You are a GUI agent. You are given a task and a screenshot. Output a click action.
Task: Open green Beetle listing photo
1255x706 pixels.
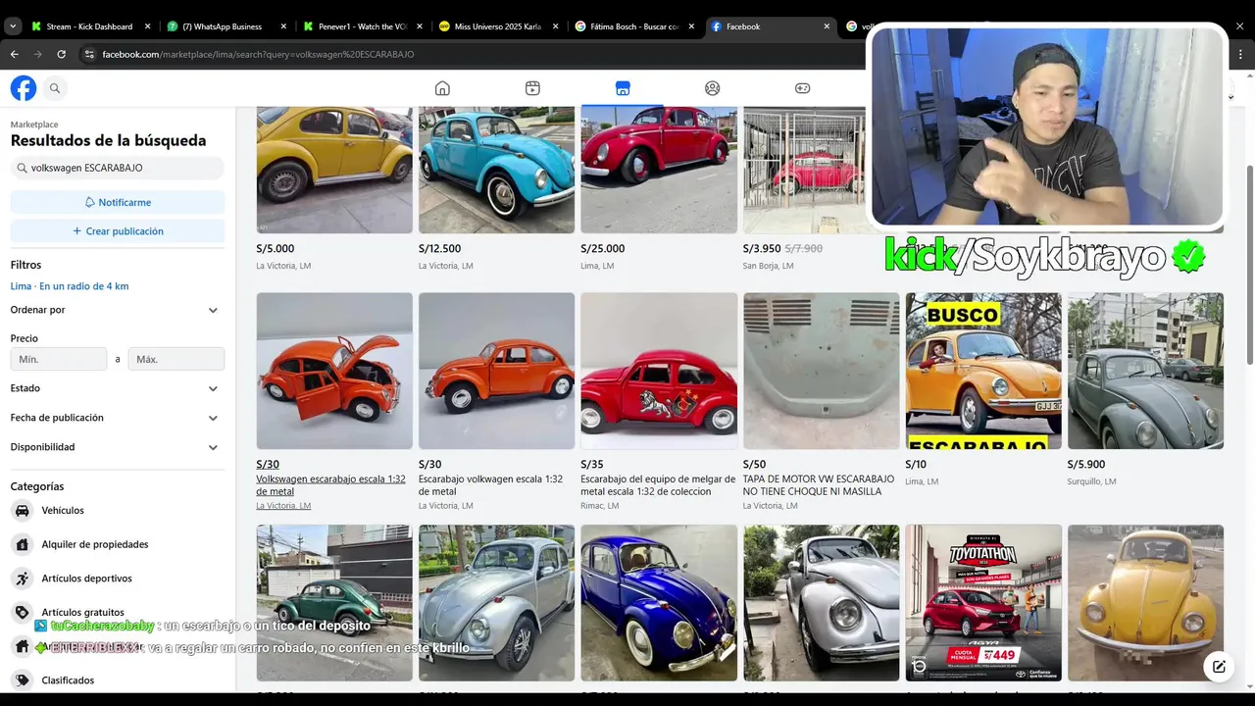[334, 602]
